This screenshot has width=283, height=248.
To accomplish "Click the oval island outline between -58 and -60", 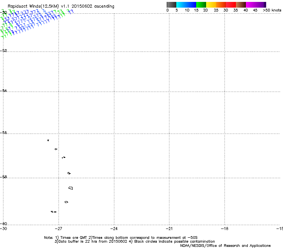I will 66,202.
